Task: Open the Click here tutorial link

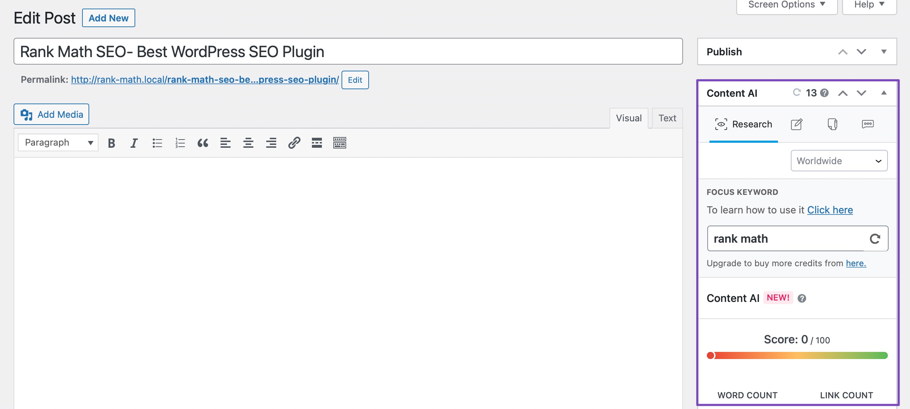Action: point(830,210)
